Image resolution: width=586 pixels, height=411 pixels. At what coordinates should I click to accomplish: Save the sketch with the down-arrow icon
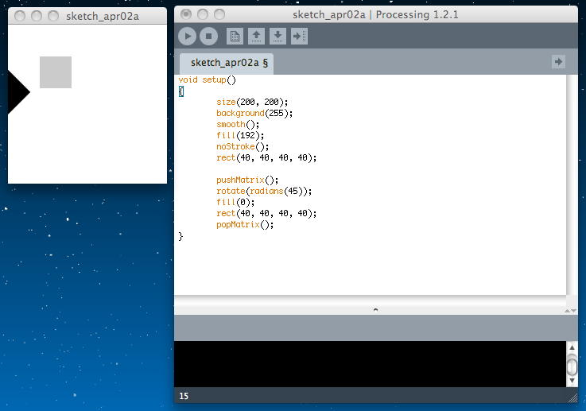(277, 36)
